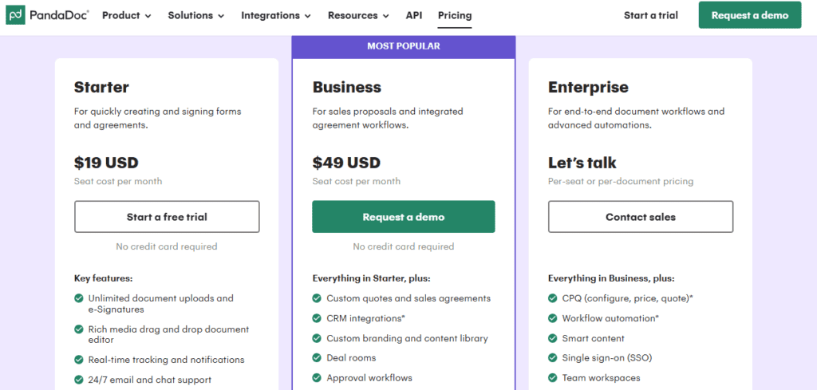The width and height of the screenshot is (817, 390).
Task: Click checkmark icon next to Workflow automation
Action: (554, 318)
